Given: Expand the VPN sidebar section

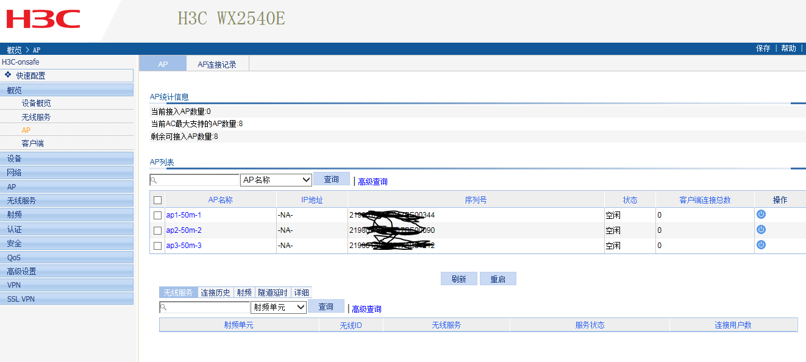Looking at the screenshot, I should click(66, 285).
